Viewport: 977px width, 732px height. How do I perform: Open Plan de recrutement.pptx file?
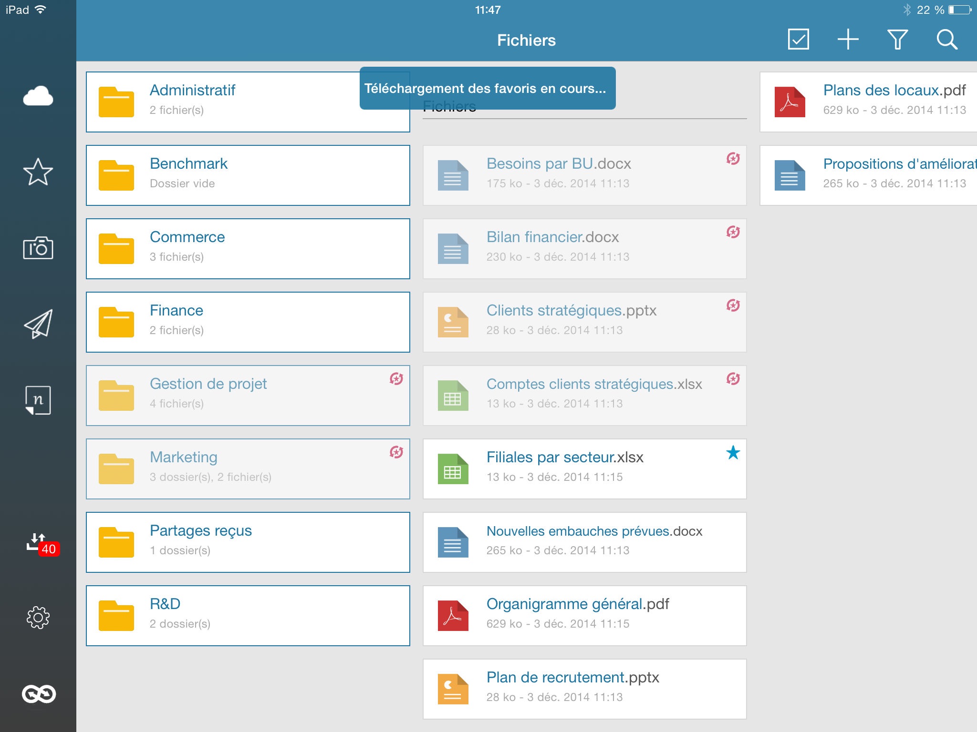(x=584, y=689)
